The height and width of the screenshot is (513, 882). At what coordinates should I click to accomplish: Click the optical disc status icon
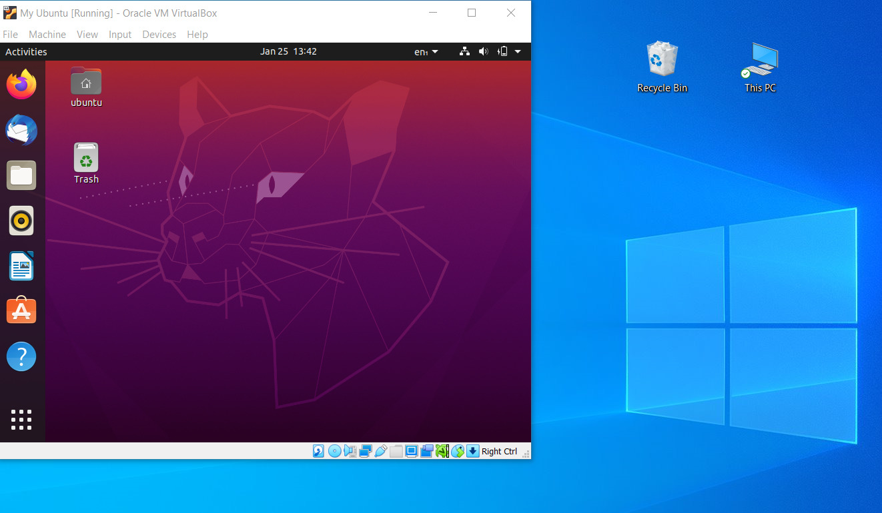point(335,451)
